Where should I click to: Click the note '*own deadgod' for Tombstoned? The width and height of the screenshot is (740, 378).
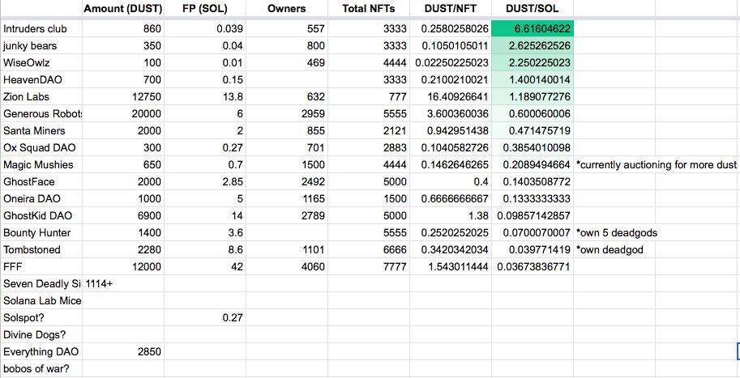coord(610,249)
